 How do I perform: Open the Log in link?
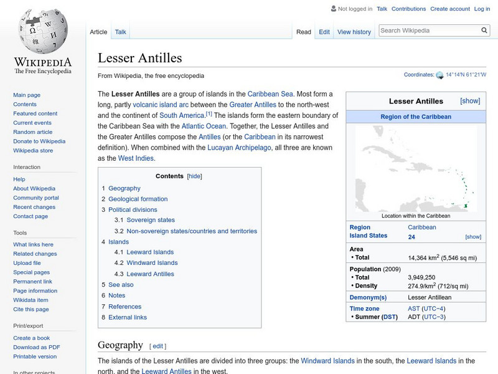[x=482, y=9]
